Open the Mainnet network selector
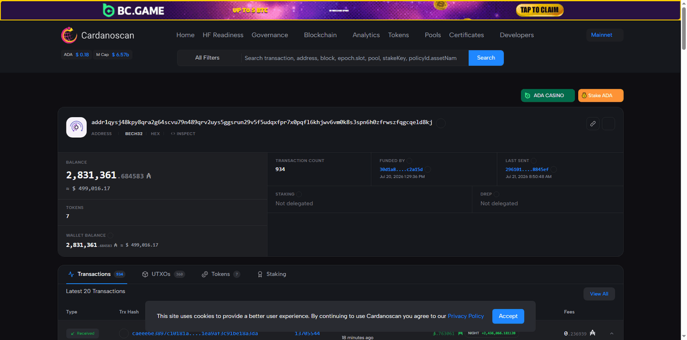This screenshot has height=340, width=687. pos(605,35)
